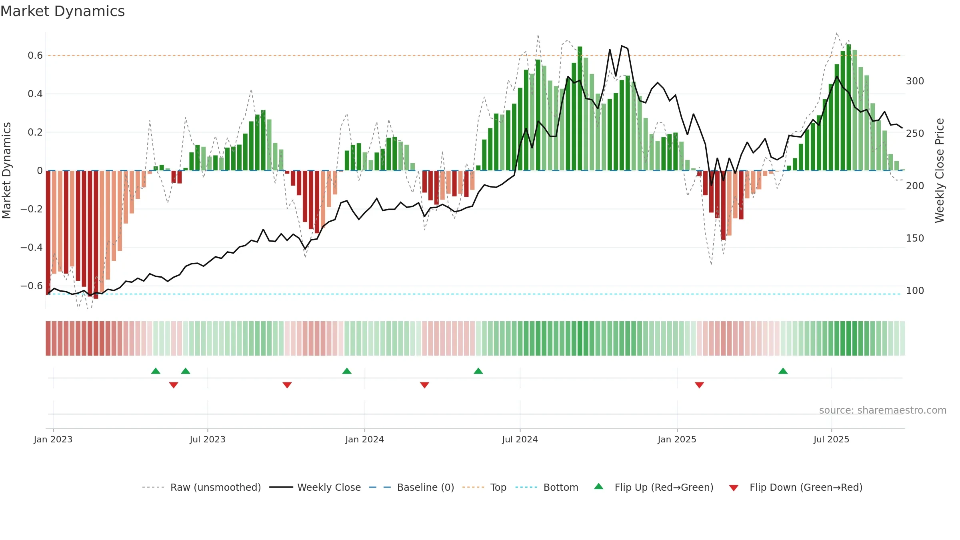
Task: Click the Jan 2025 axis label
Action: [677, 439]
